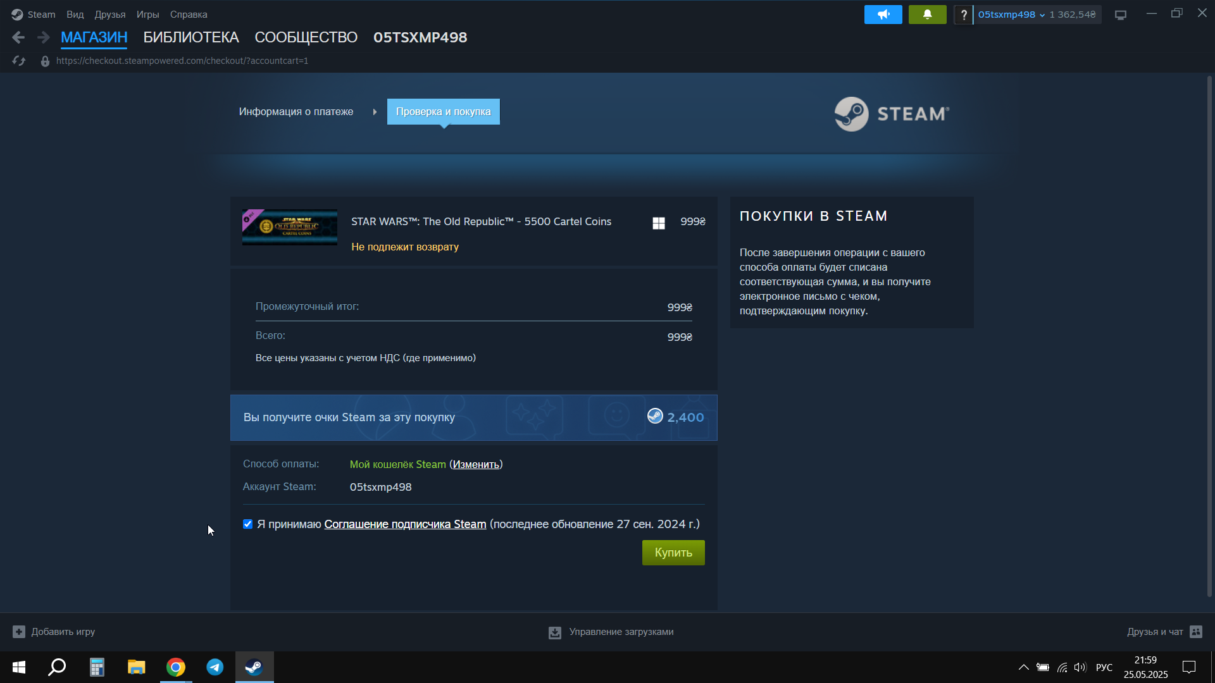Open the Вид menu
This screenshot has width=1215, height=683.
tap(75, 15)
